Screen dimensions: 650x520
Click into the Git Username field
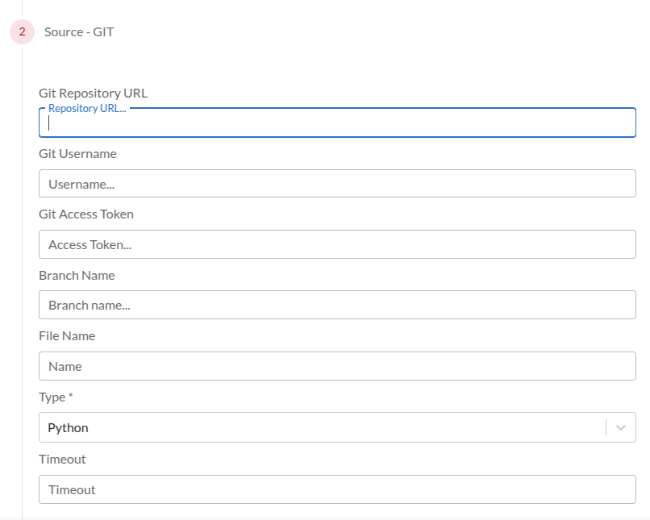tap(337, 184)
